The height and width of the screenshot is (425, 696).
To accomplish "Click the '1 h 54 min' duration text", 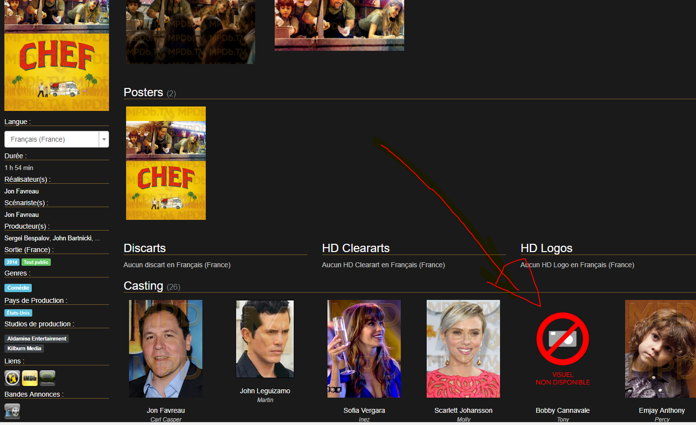I will click(x=19, y=168).
